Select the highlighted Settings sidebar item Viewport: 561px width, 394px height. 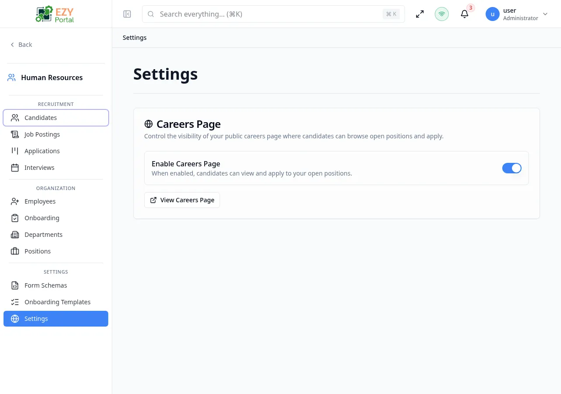click(x=56, y=319)
